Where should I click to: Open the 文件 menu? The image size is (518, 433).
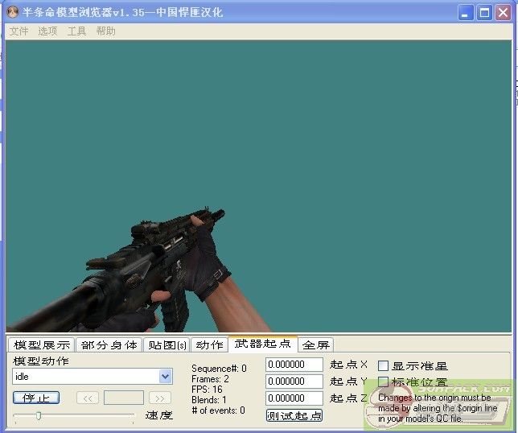(18, 31)
